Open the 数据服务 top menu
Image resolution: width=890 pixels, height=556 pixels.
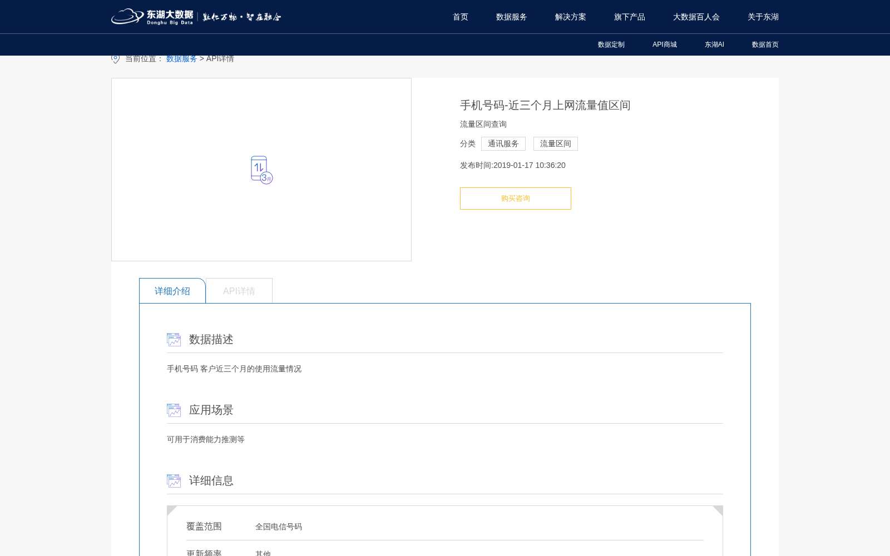click(x=512, y=17)
